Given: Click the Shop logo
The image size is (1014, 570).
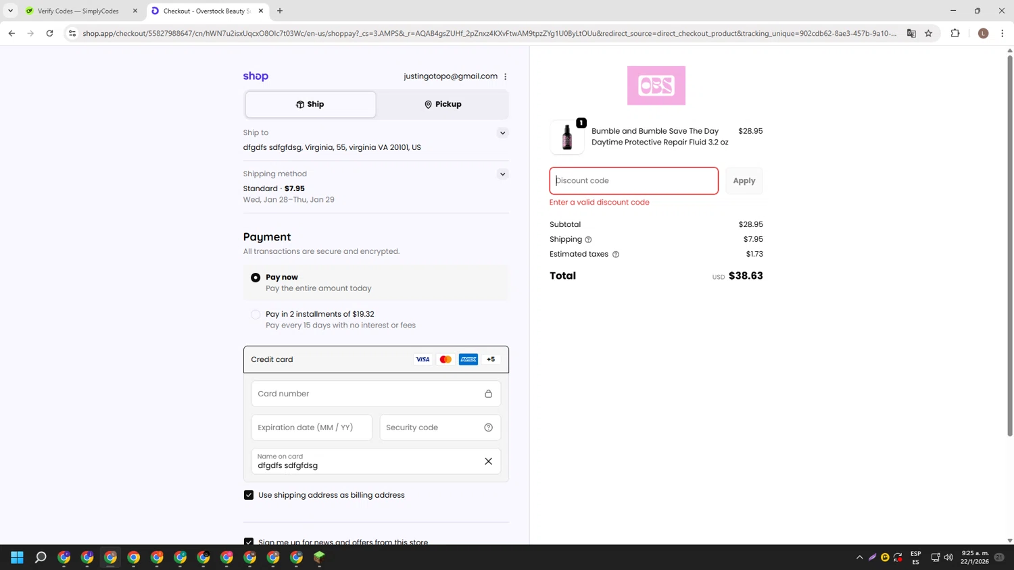Looking at the screenshot, I should coord(256,76).
